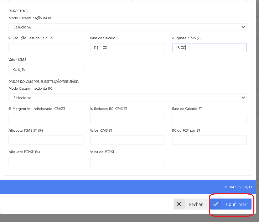Open ICMS Modo Determinação da BC dropdown

tap(128, 27)
